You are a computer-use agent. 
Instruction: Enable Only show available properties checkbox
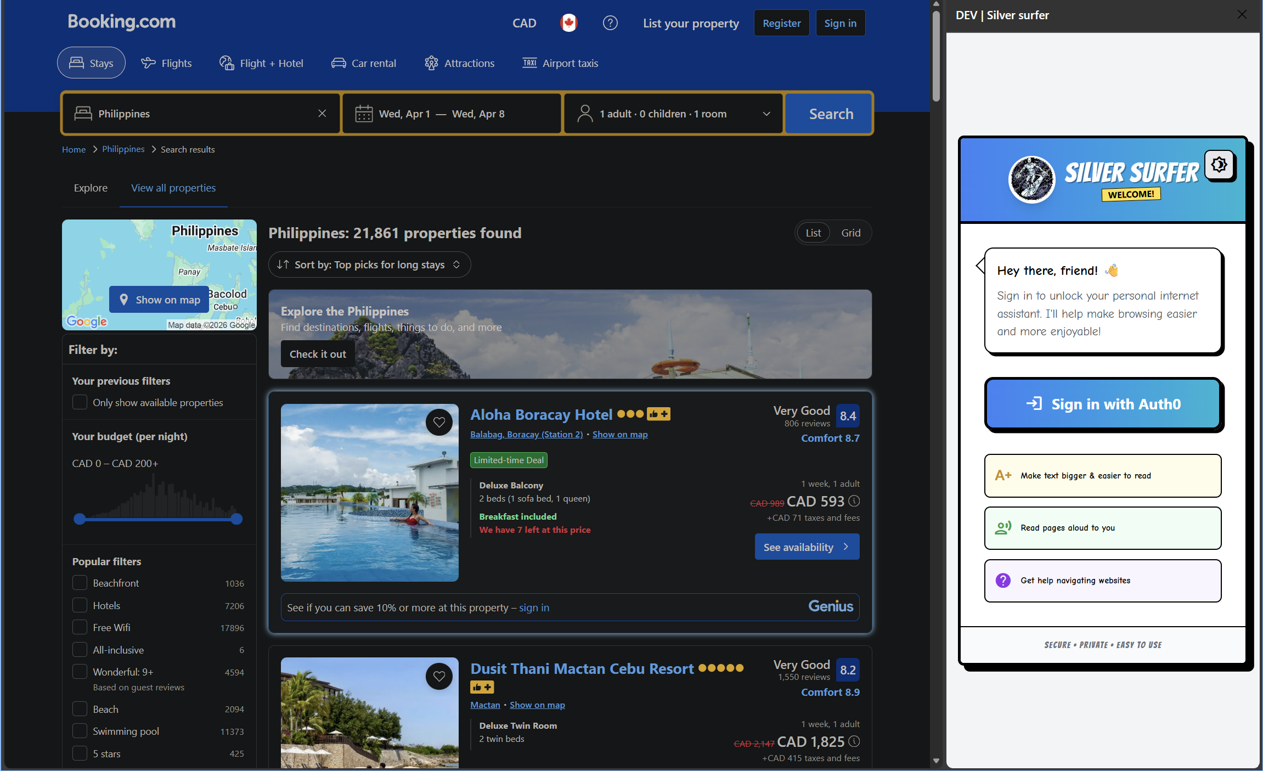80,402
